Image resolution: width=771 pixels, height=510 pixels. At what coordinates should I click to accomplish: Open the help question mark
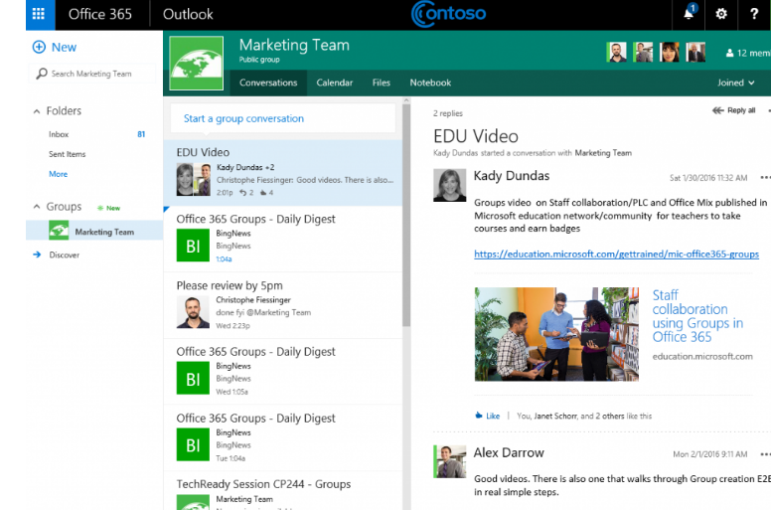[754, 14]
